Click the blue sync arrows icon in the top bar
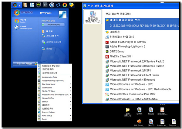This screenshot has width=182, height=129. (x=58, y=5)
